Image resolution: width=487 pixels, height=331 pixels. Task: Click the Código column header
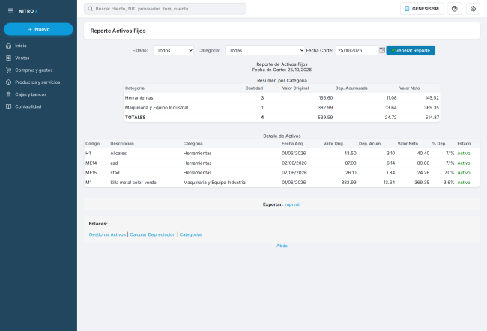coord(92,144)
